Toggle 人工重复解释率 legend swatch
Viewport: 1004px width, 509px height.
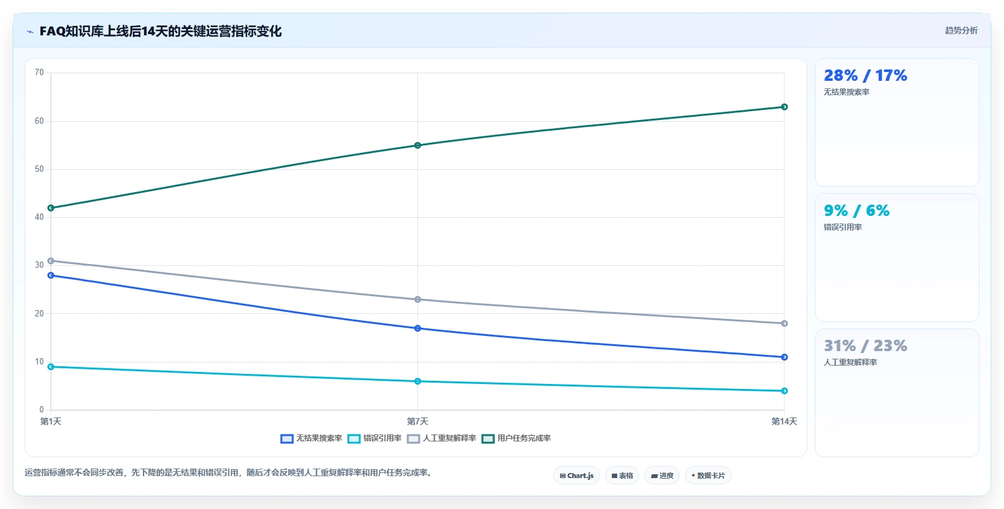coord(413,438)
